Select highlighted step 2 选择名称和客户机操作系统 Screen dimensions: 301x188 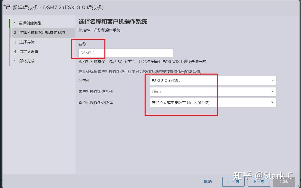(41, 33)
